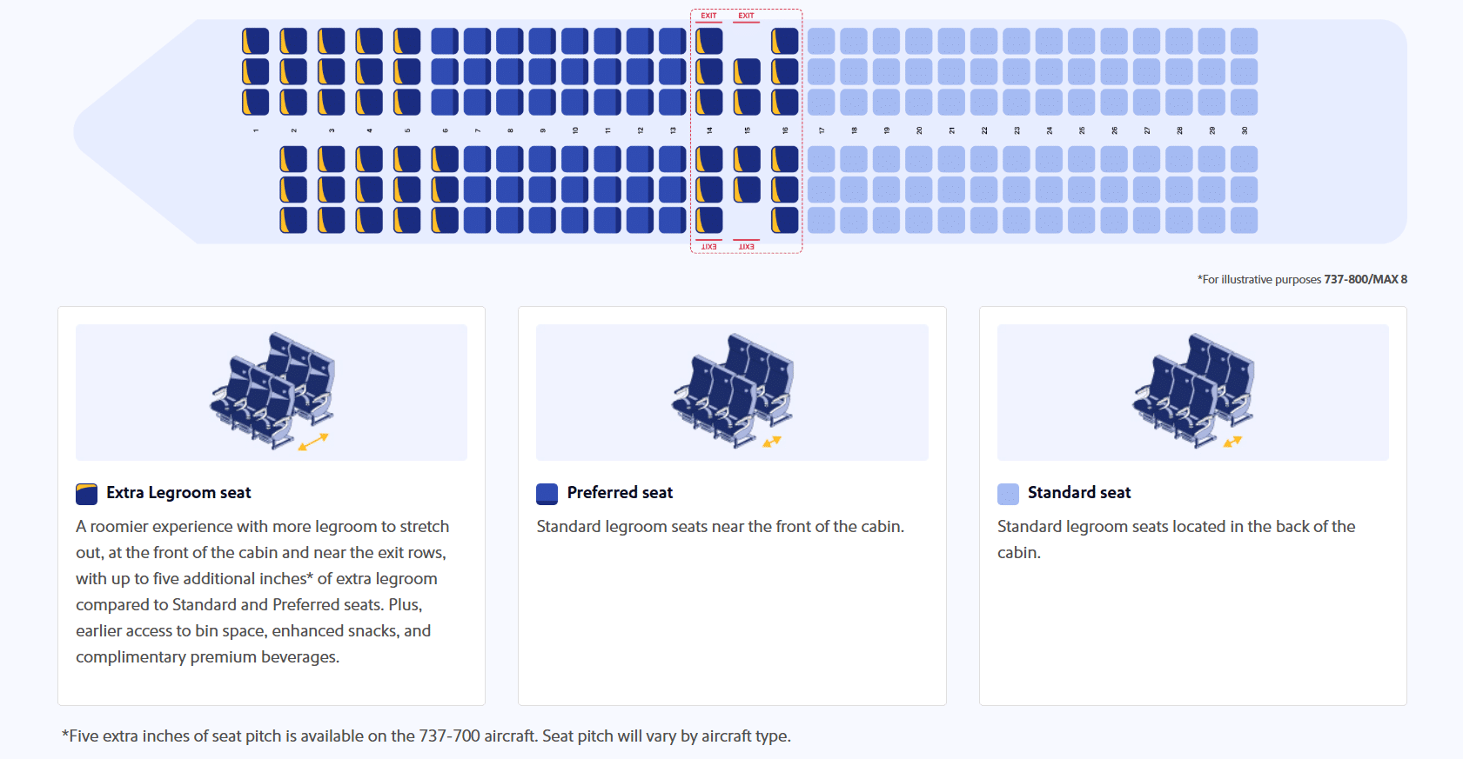Open the Preferred seat illustration
The width and height of the screenshot is (1463, 759).
732,392
